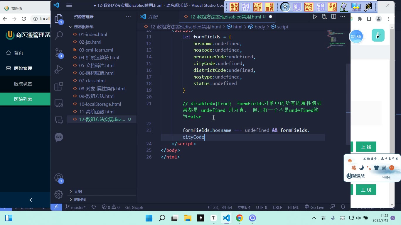This screenshot has width=401, height=225.
Task: Open the notifications bell in status bar
Action: click(343, 207)
